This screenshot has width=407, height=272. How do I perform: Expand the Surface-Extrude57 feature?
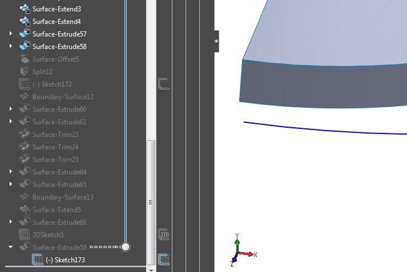tap(11, 34)
